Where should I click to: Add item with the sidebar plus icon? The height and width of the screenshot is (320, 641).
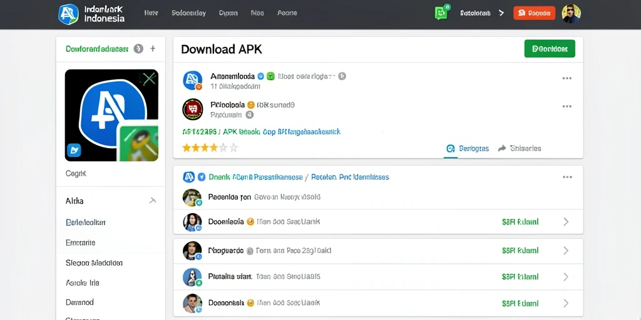pyautogui.click(x=153, y=49)
